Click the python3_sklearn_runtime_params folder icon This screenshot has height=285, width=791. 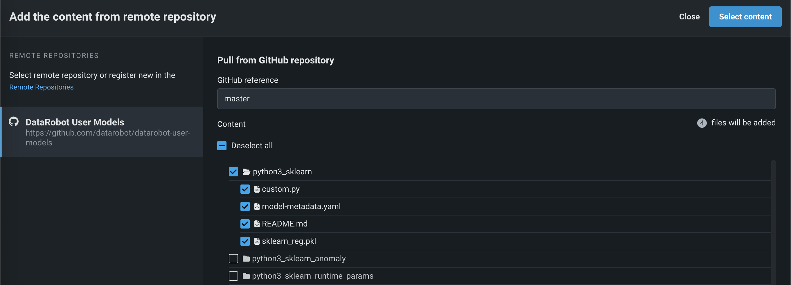(x=246, y=276)
